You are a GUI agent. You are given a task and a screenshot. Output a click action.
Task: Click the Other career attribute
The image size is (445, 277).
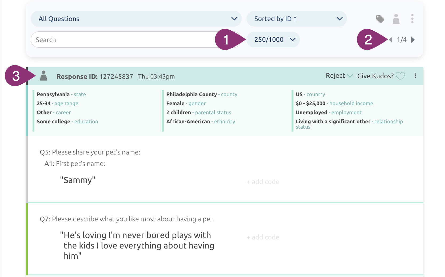pos(54,112)
